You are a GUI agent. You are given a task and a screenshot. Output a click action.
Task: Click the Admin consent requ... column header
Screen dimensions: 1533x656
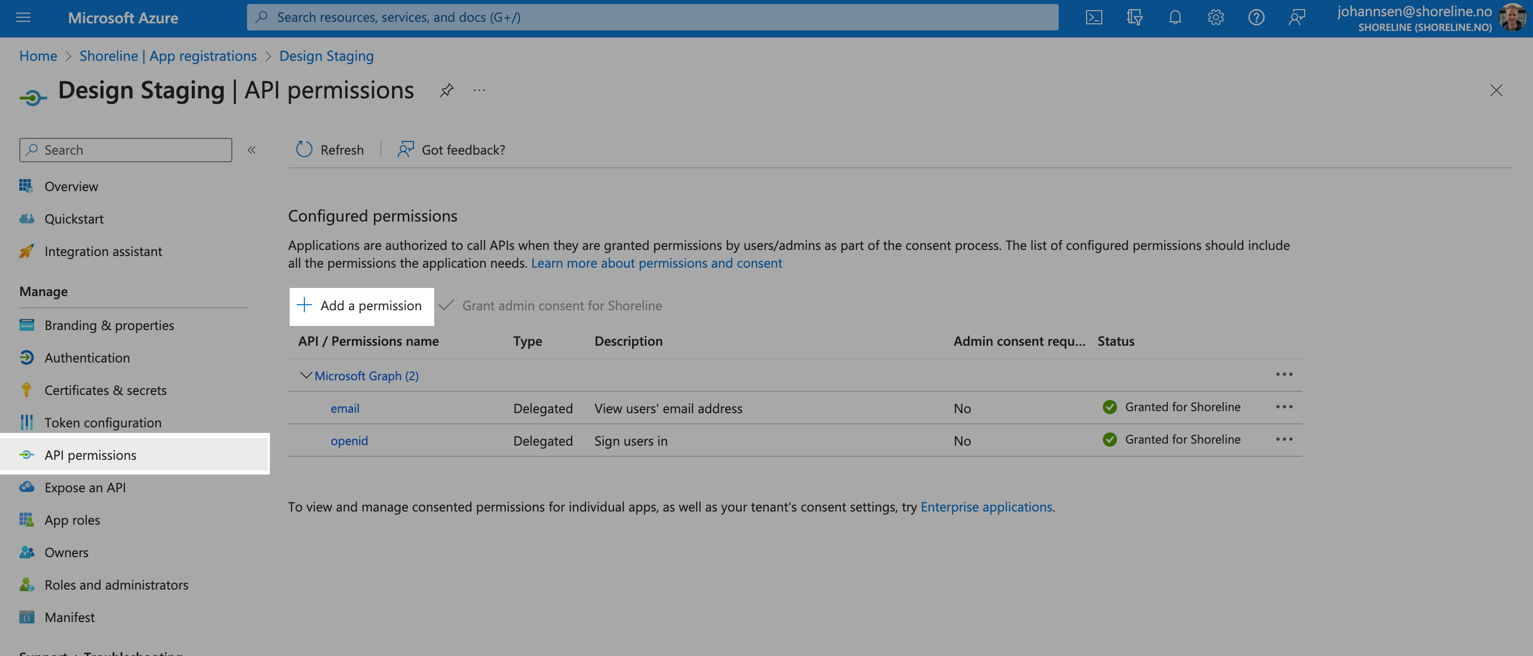click(x=1019, y=341)
